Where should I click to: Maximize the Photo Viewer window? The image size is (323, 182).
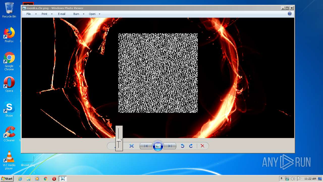point(287,8)
